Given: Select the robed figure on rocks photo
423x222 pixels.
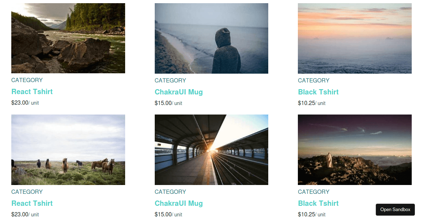Looking at the screenshot, I should click(x=355, y=150).
